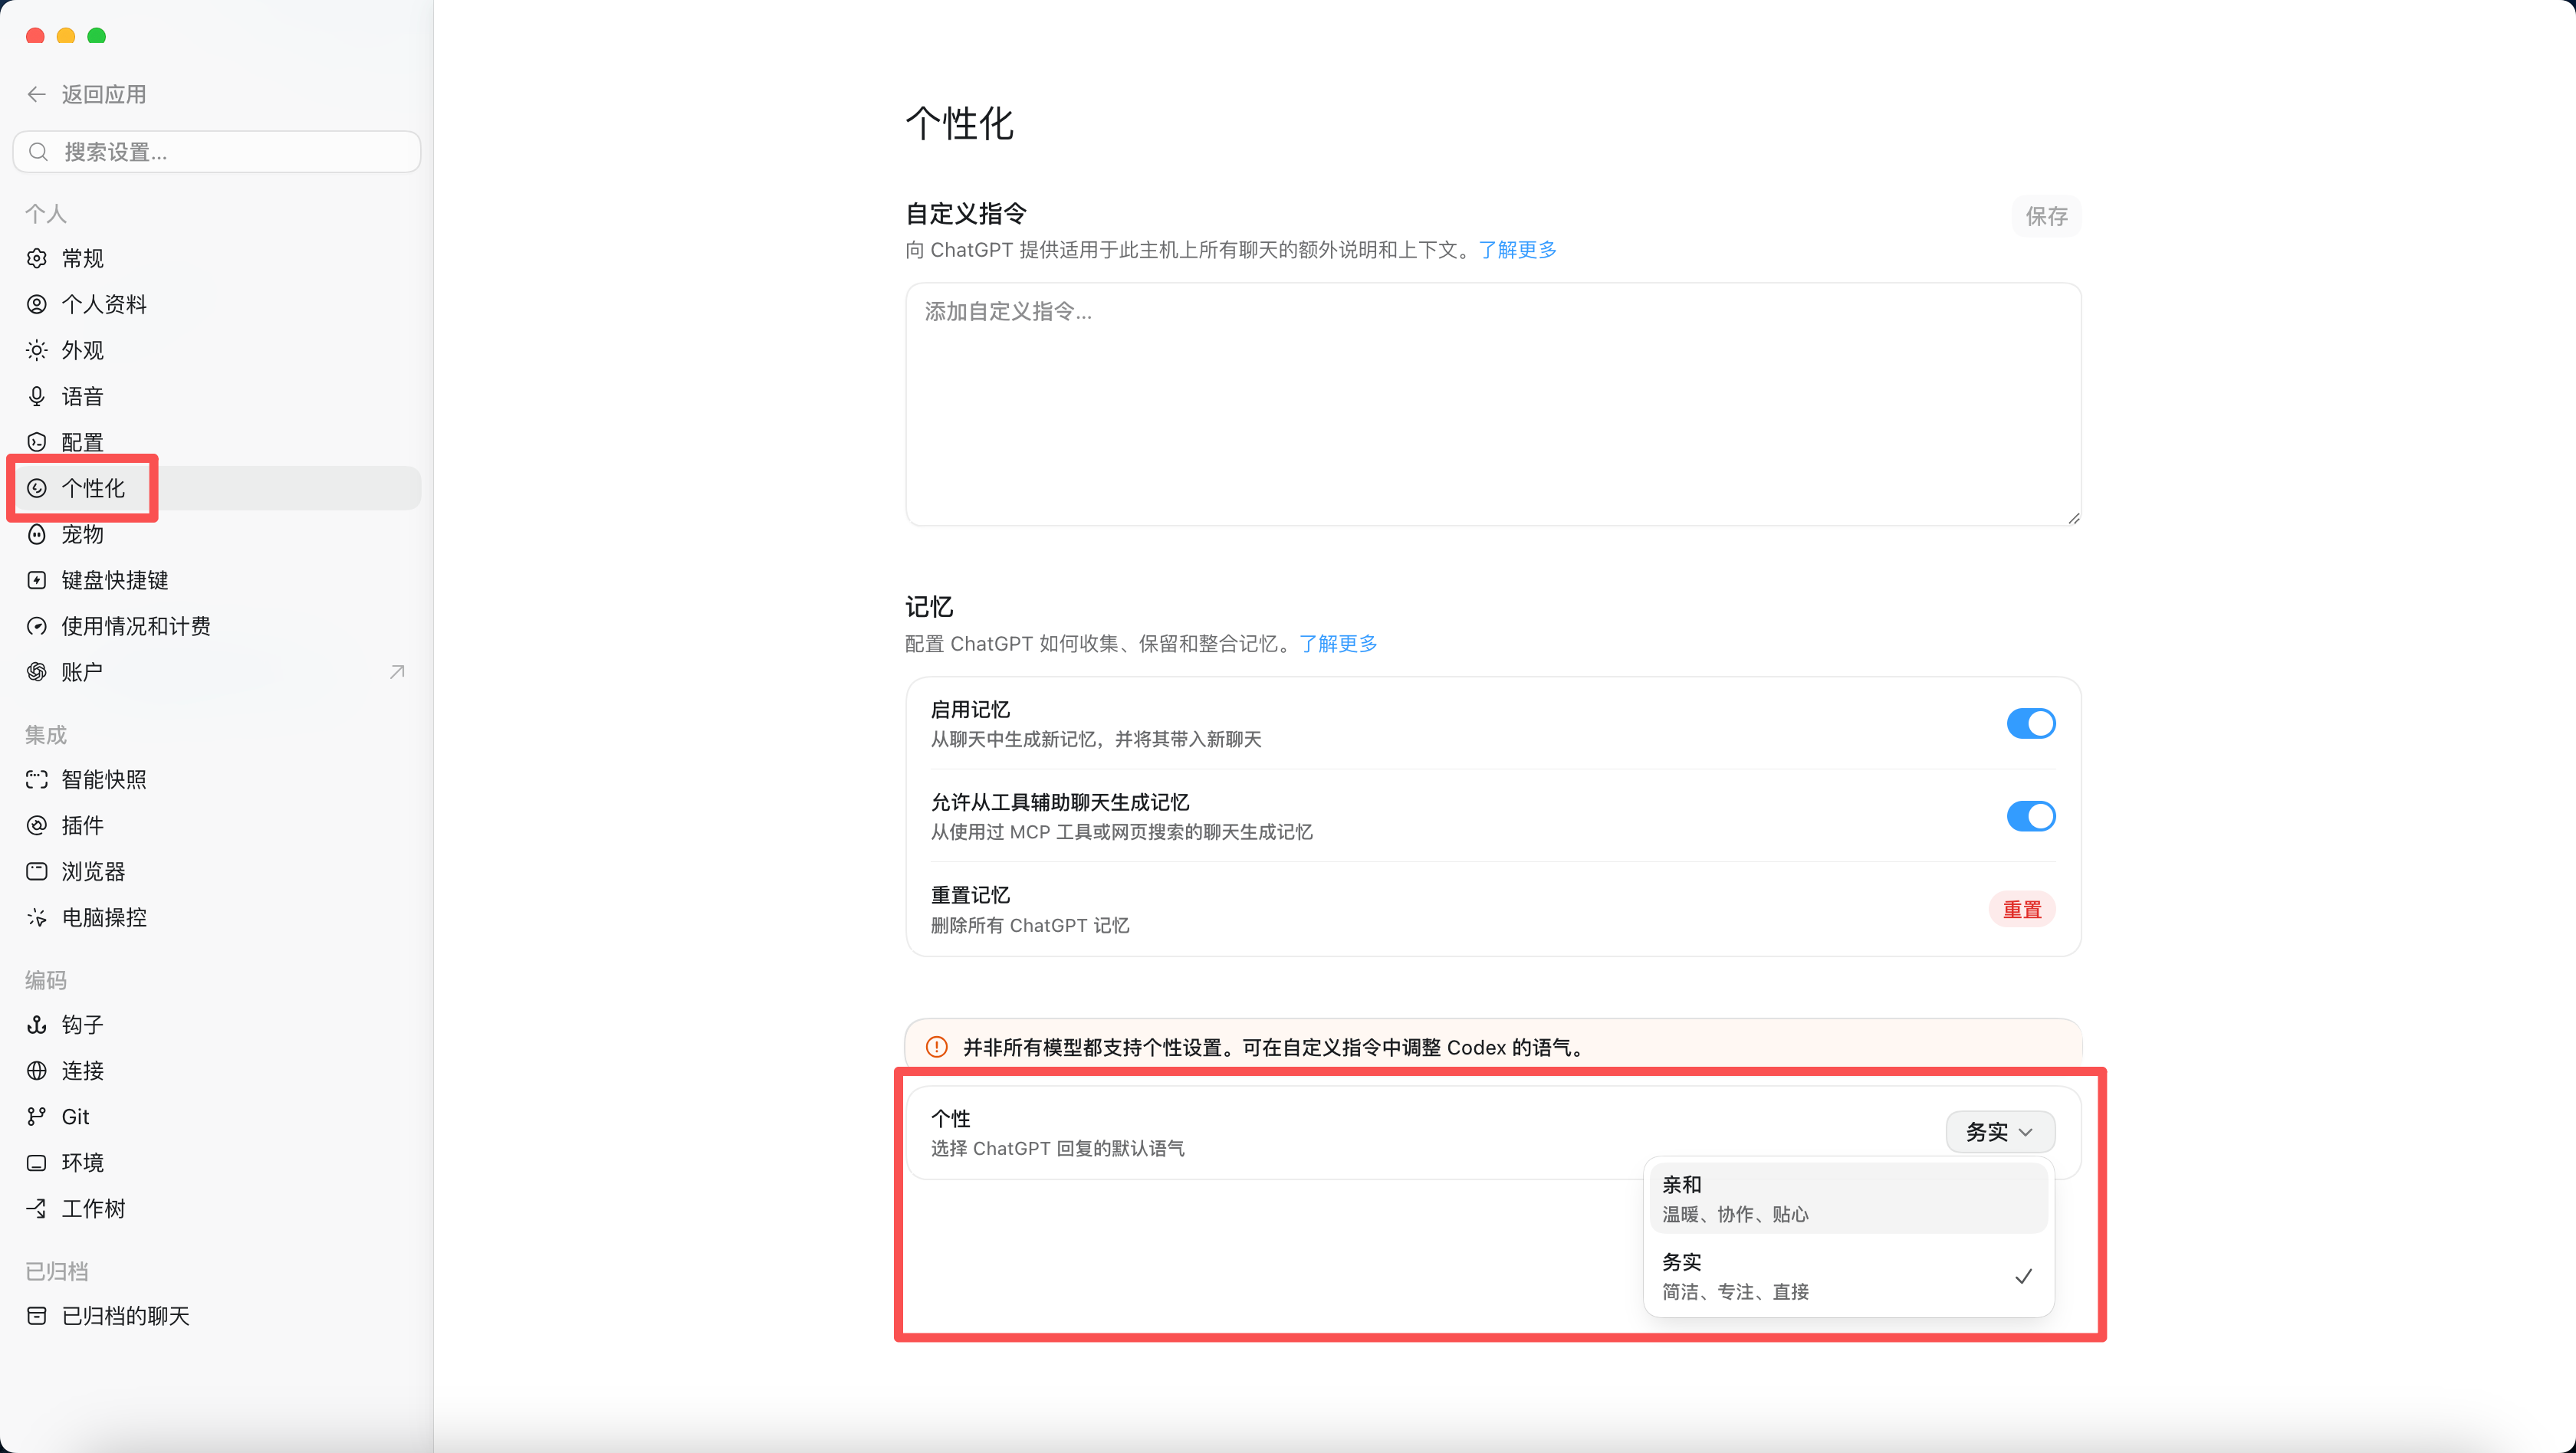This screenshot has width=2576, height=1453.
Task: Click the textarea resize handle corner
Action: [2073, 517]
